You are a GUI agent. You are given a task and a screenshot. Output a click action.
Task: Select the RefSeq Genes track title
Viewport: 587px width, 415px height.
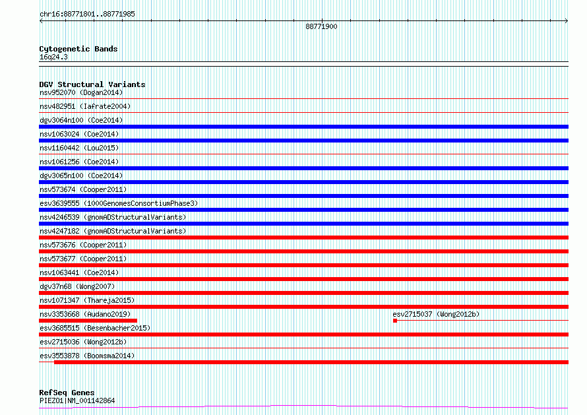tap(67, 393)
